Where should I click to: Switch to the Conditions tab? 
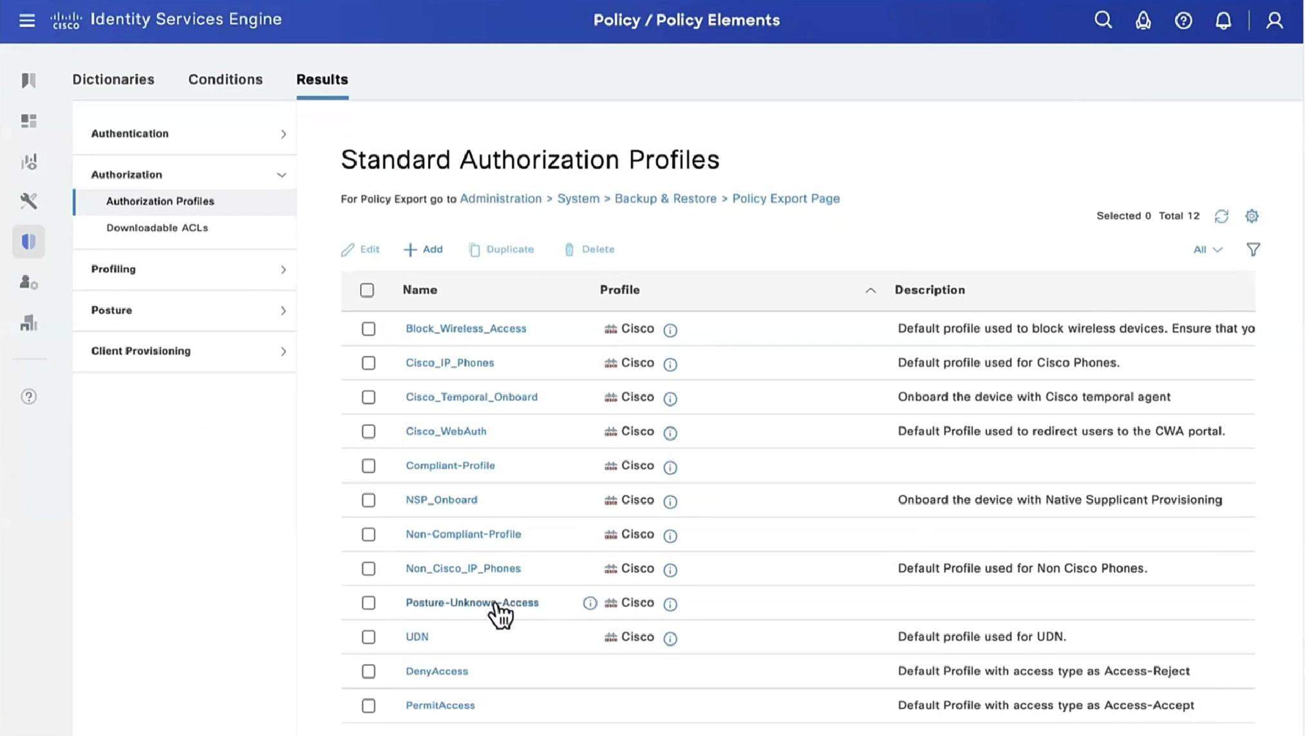point(225,79)
